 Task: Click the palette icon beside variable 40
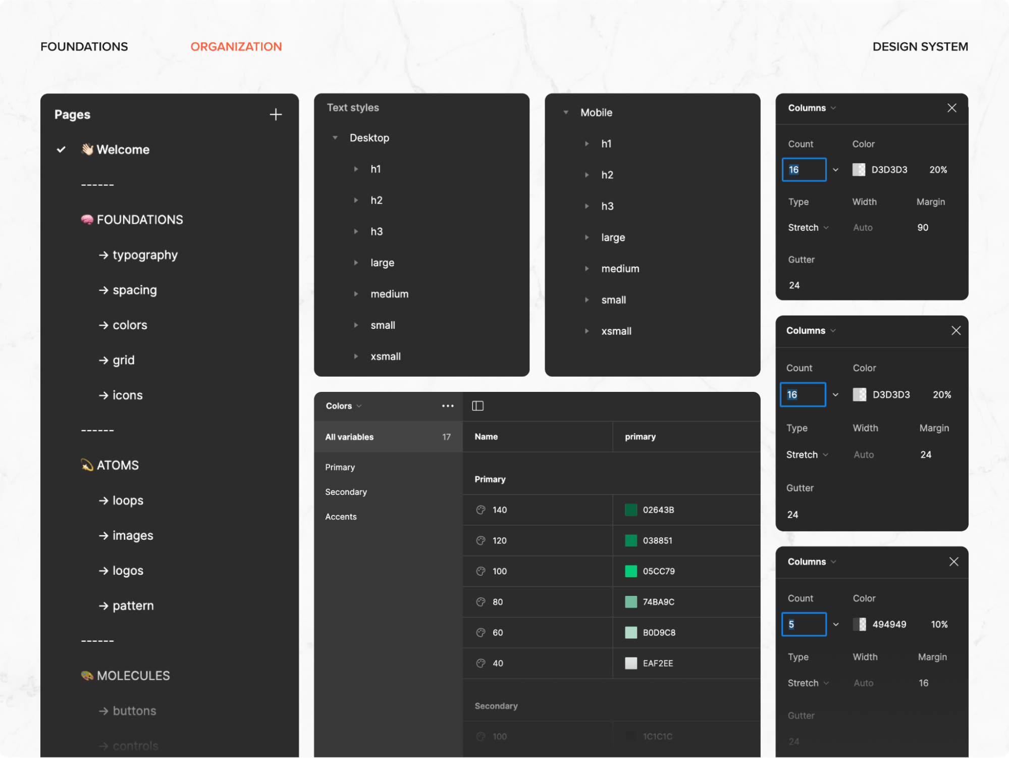click(x=481, y=664)
